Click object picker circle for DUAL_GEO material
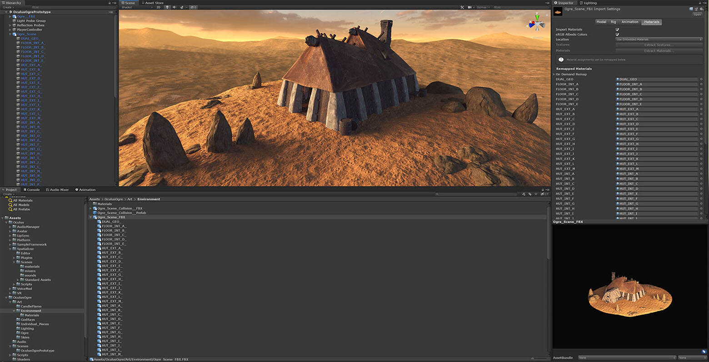Image resolution: width=709 pixels, height=362 pixels. [701, 79]
